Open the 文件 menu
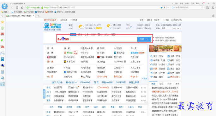 coord(176,3)
